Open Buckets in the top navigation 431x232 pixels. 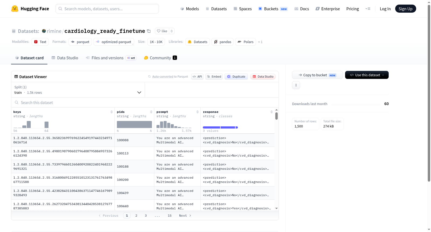[273, 9]
